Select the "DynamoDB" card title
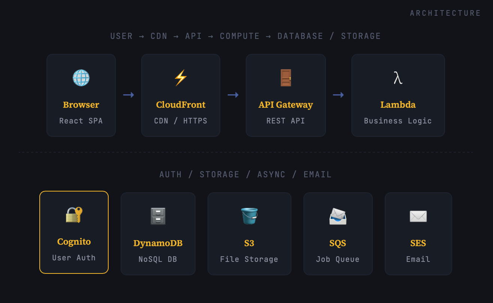Viewport: 493px width, 303px height. [x=158, y=243]
